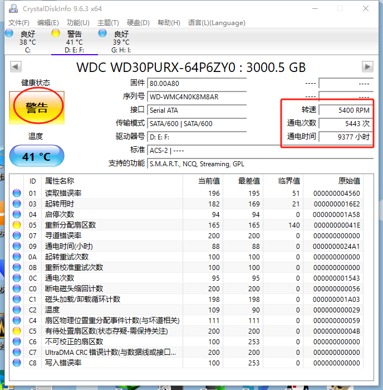Click the 最差值 column header
This screenshot has width=383, height=390.
[x=243, y=181]
